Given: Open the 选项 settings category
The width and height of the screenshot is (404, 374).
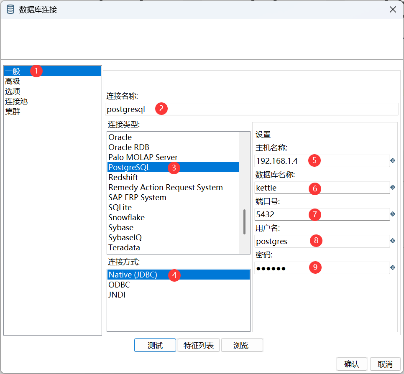Looking at the screenshot, I should [53, 91].
